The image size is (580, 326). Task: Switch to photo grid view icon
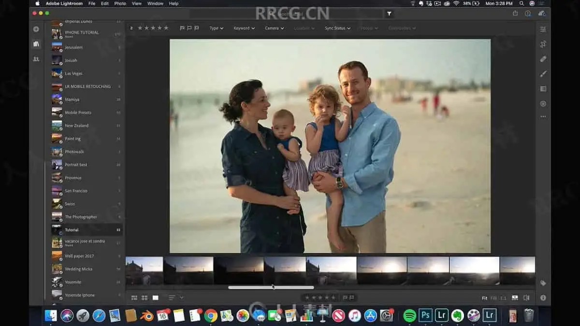point(134,298)
